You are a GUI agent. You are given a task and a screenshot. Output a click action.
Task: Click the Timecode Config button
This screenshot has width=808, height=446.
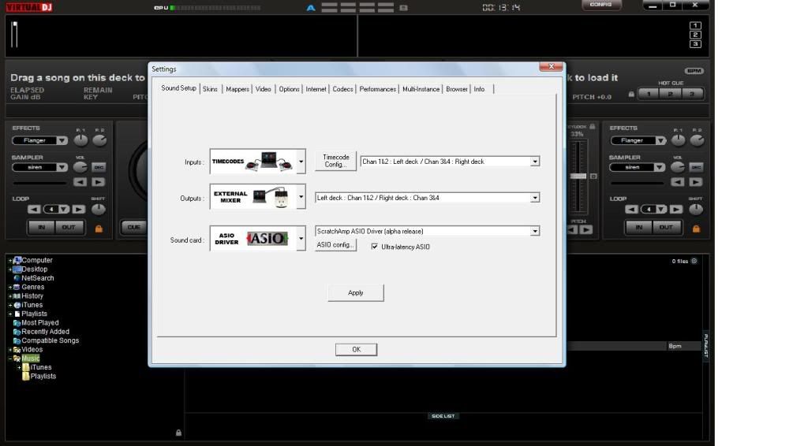(335, 161)
